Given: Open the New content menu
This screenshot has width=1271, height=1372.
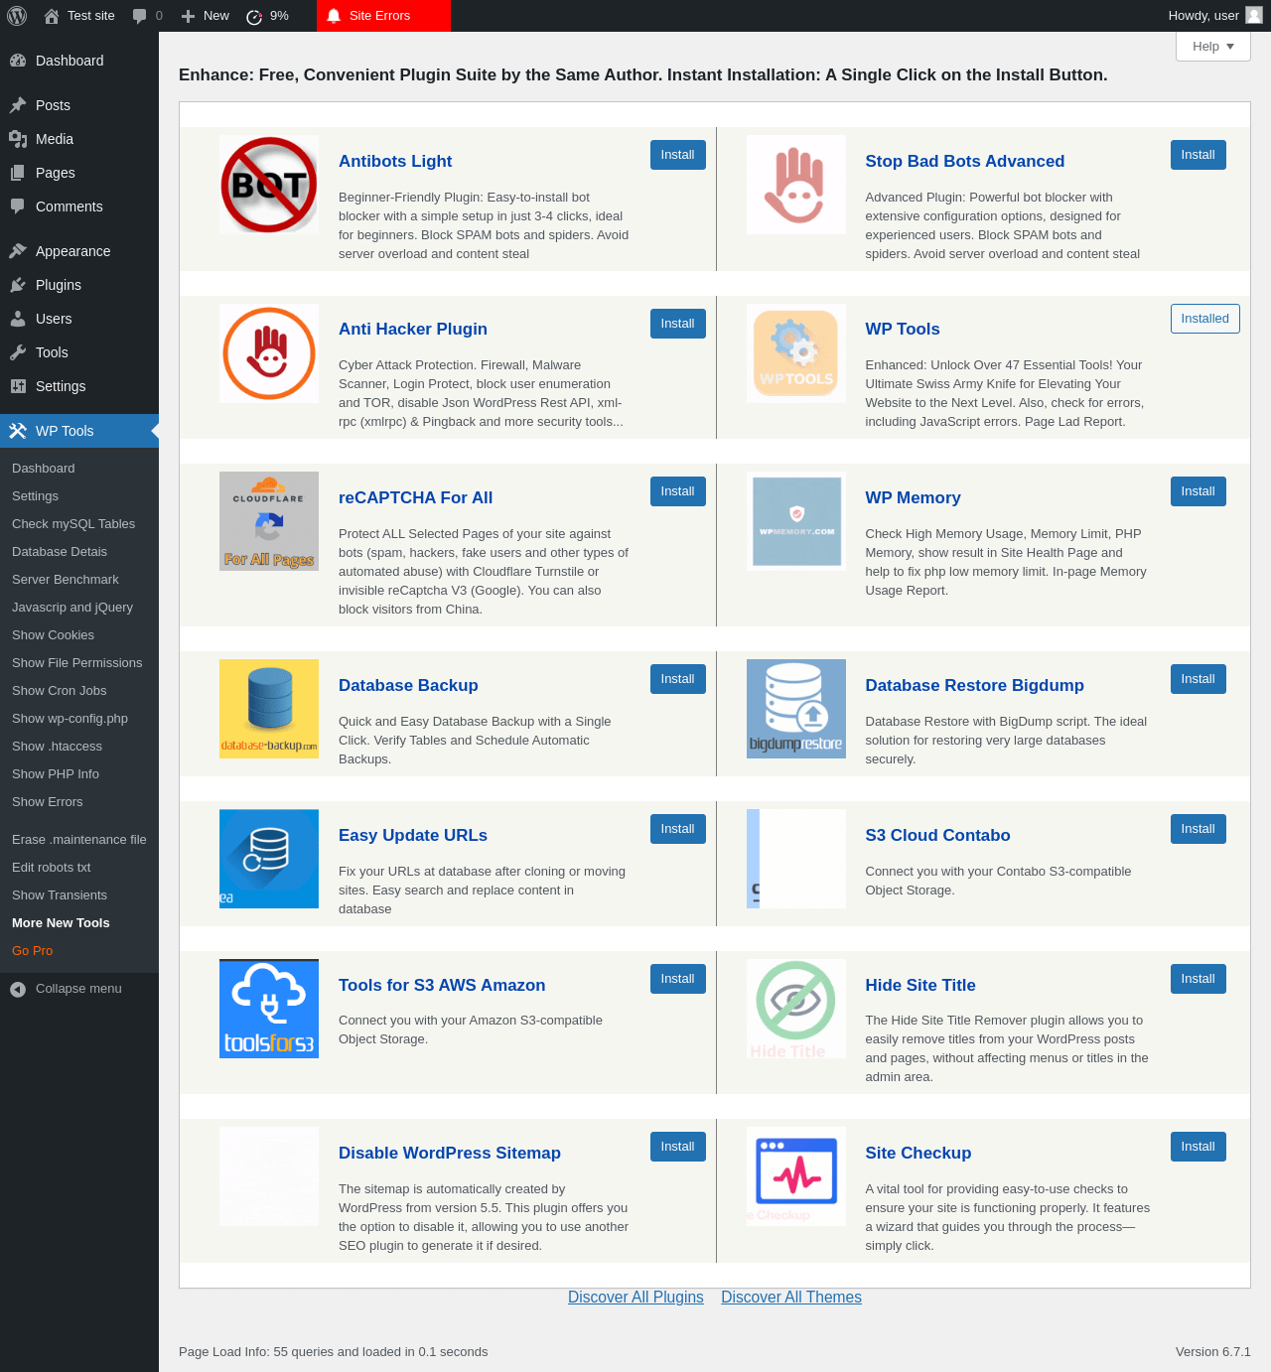Looking at the screenshot, I should [x=206, y=16].
